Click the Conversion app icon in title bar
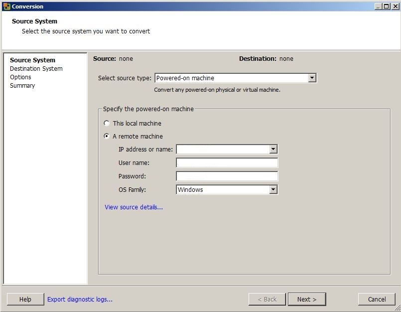The image size is (401, 312). [x=6, y=6]
